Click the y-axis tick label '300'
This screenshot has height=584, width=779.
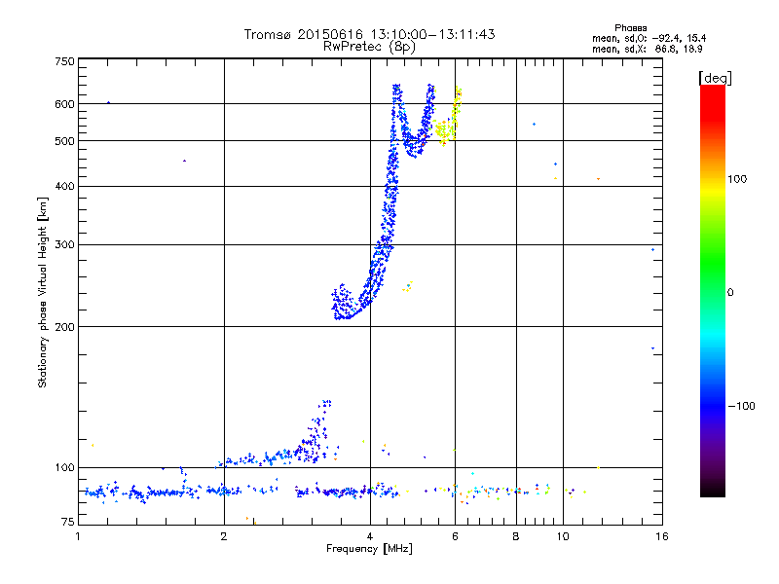[x=64, y=244]
